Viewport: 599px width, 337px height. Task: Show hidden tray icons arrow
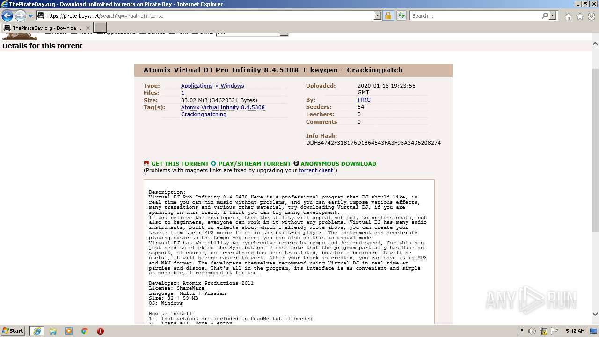(522, 330)
